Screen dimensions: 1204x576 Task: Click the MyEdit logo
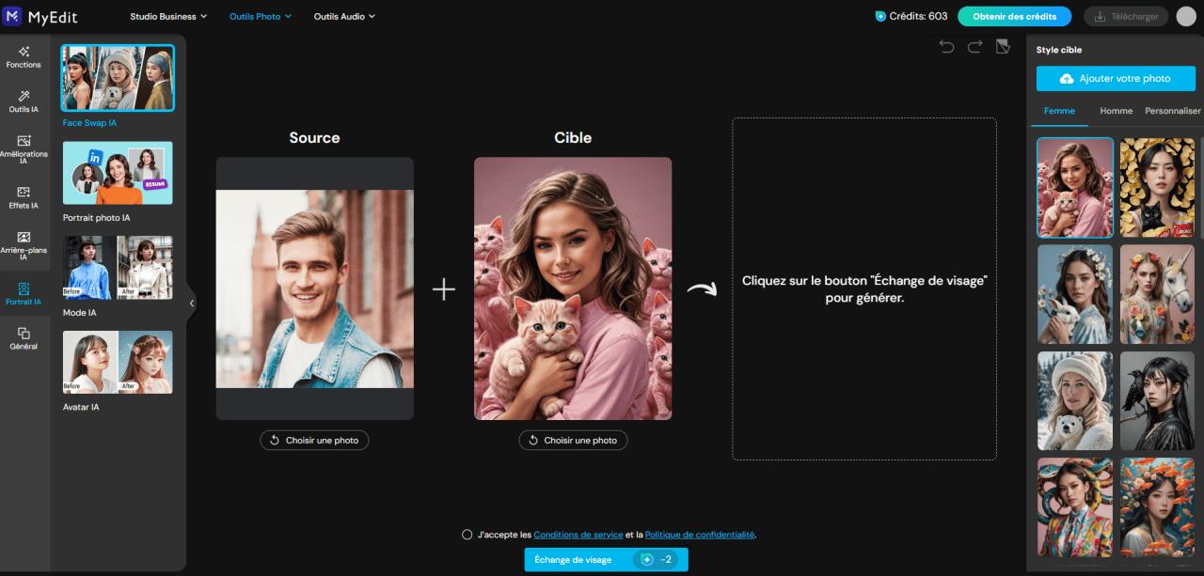pos(41,16)
